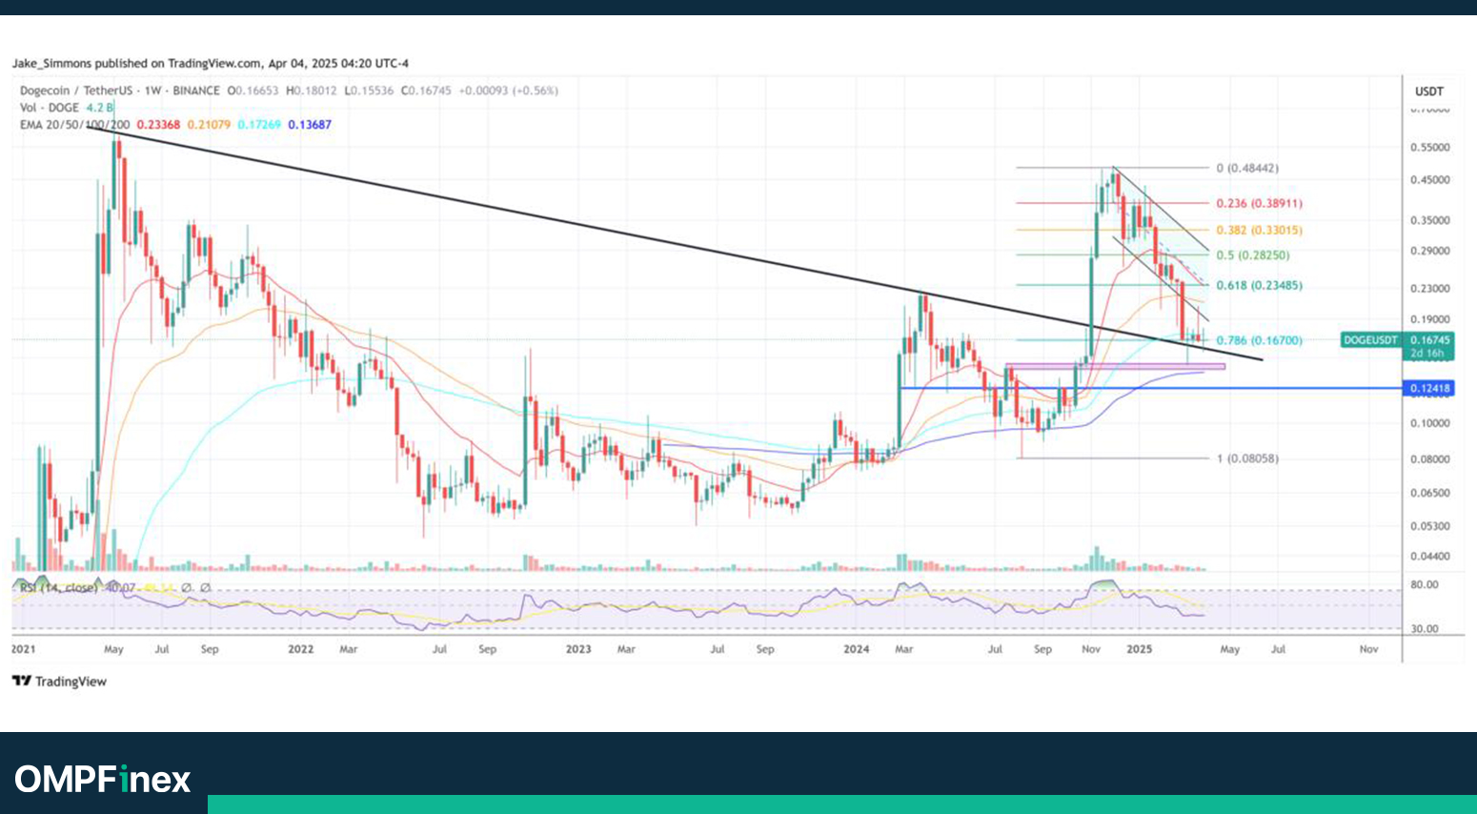Click the blue horizontal line price tag 0.12418

pos(1428,388)
